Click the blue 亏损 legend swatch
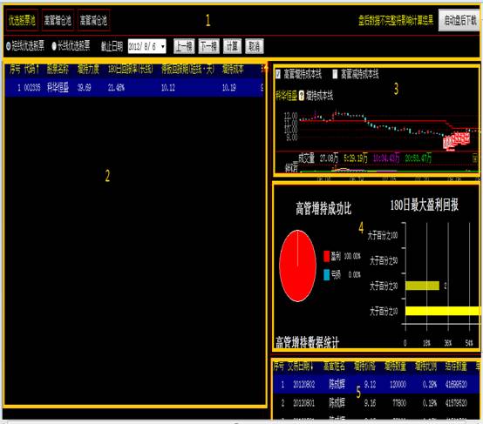This screenshot has width=483, height=424. point(327,274)
